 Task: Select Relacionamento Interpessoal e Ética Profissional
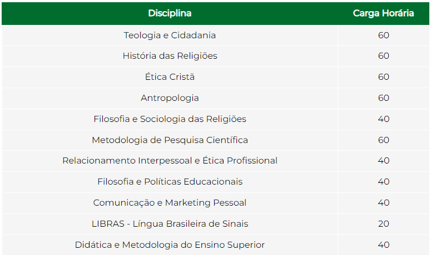[170, 161]
